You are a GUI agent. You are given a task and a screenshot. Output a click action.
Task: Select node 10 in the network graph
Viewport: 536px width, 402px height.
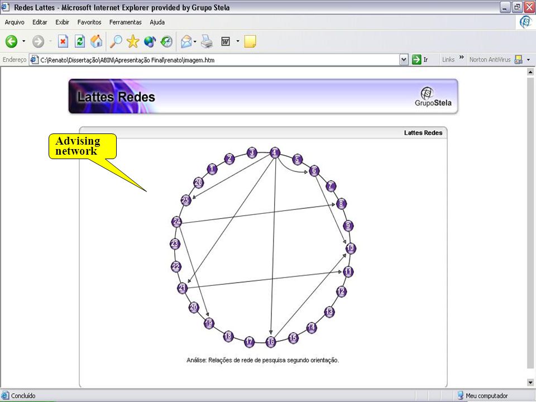351,248
